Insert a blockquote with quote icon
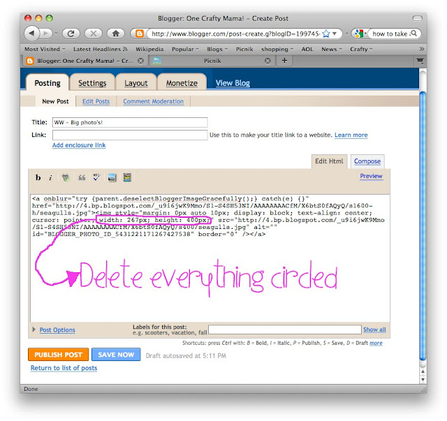 click(x=82, y=177)
